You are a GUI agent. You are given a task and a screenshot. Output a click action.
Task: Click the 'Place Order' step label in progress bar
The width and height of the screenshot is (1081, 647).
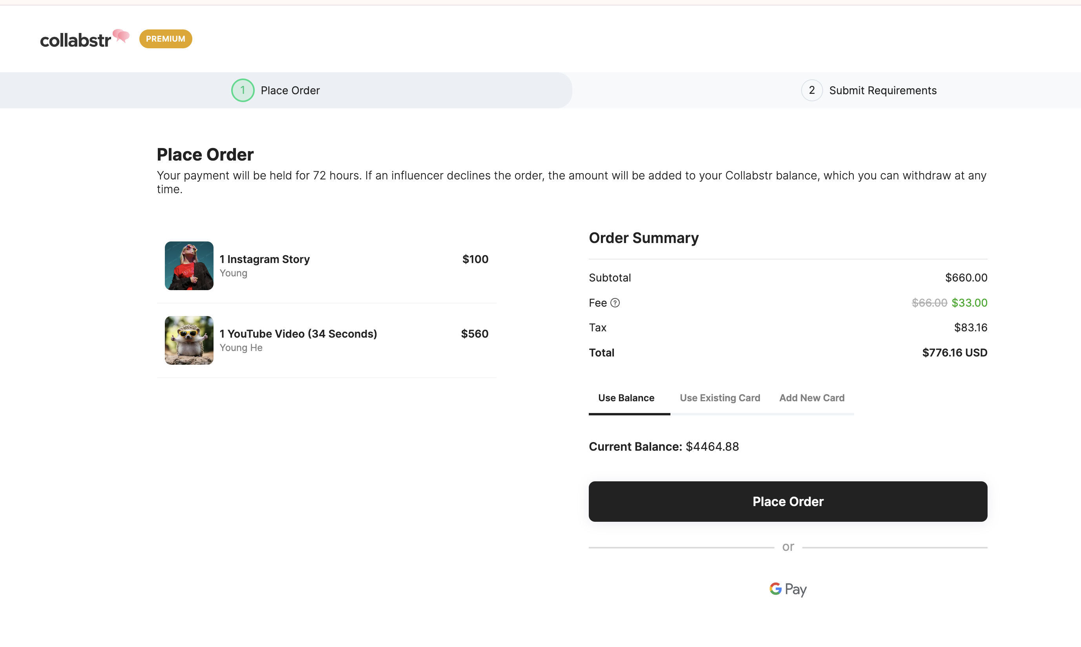290,90
